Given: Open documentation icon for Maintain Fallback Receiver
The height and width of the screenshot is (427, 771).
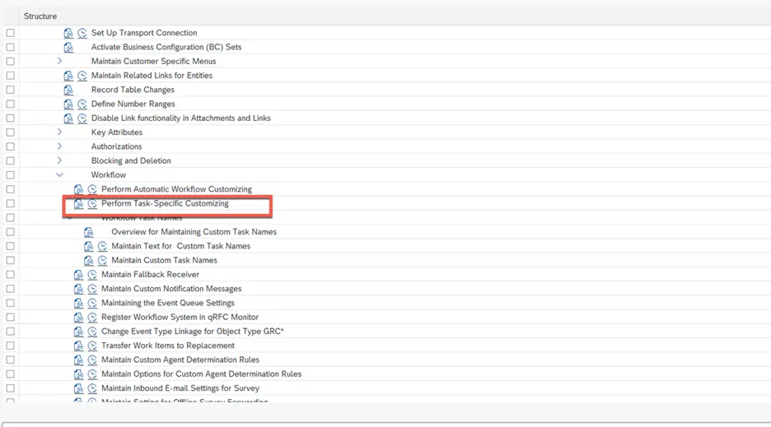Looking at the screenshot, I should [79, 275].
